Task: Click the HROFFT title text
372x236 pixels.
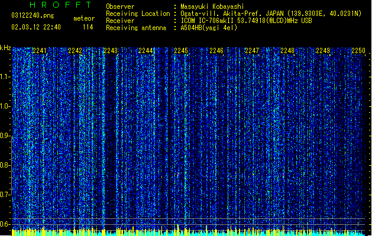Action: pos(61,5)
